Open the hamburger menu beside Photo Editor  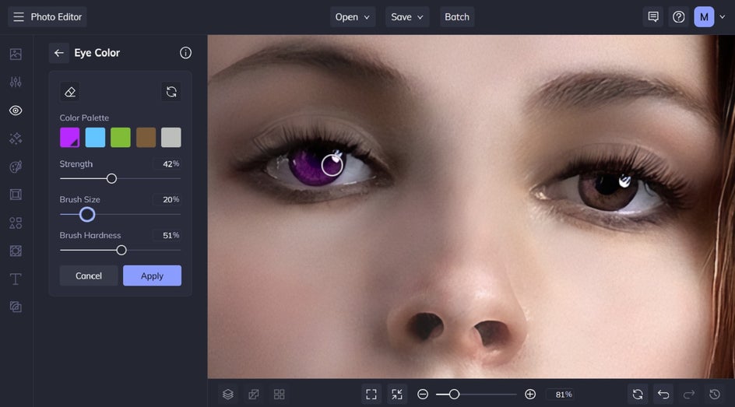click(18, 17)
